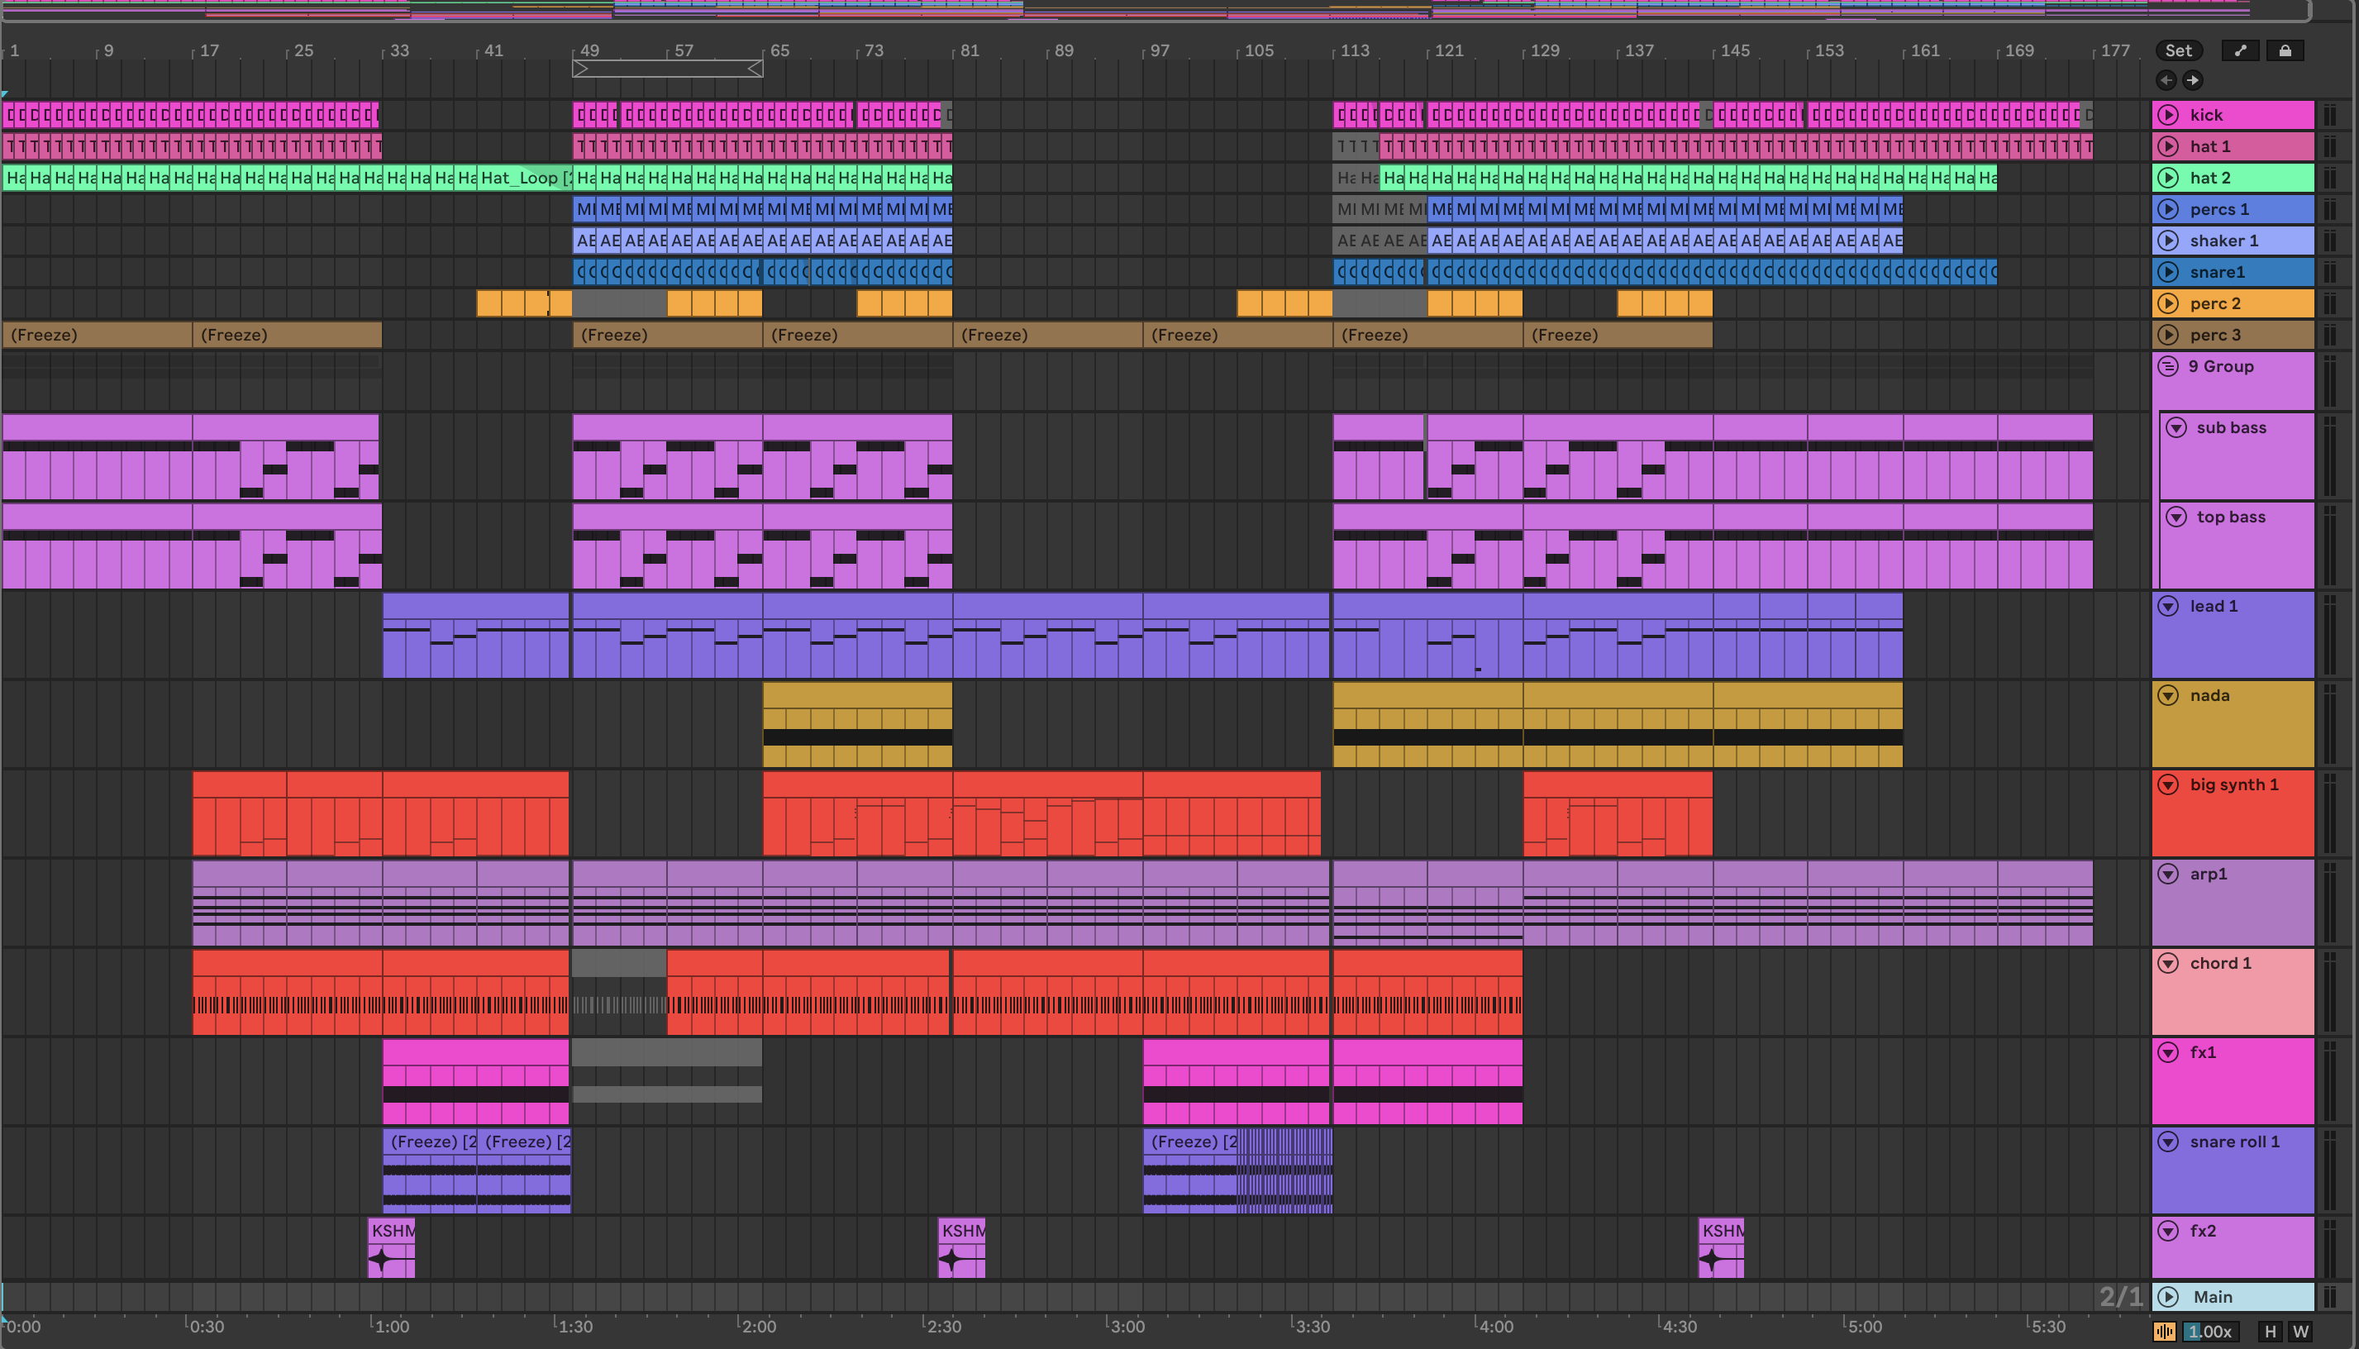This screenshot has height=1349, width=2359.
Task: Toggle the Automation Mode button
Action: (2241, 51)
